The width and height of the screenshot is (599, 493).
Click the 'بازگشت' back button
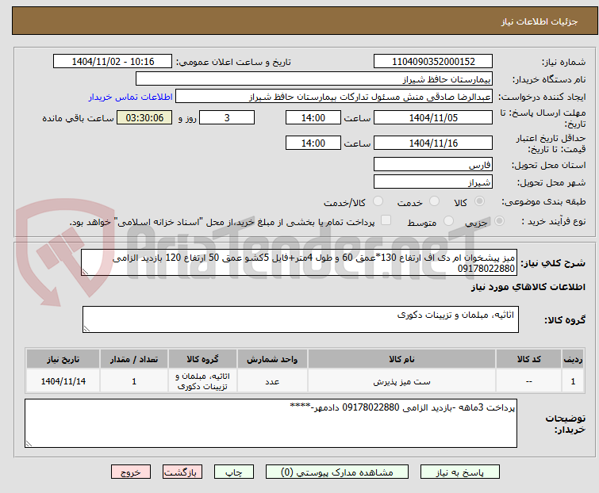tap(182, 472)
